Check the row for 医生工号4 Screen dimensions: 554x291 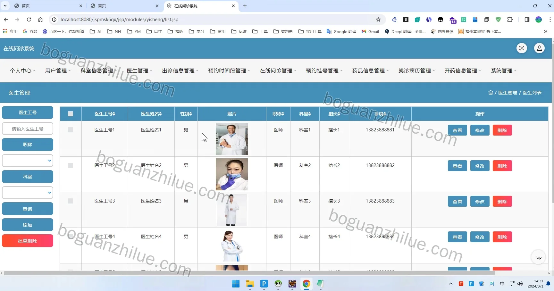(x=71, y=237)
